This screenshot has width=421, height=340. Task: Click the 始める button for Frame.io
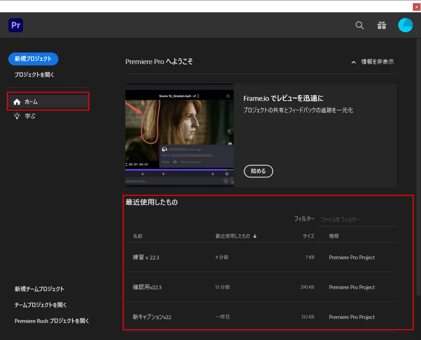pos(258,171)
